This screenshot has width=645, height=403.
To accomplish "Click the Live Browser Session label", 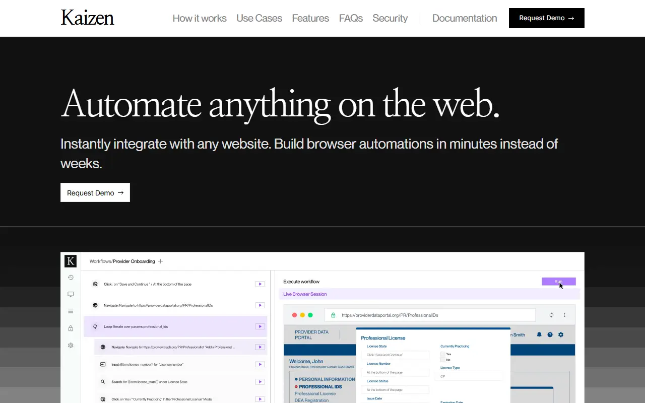I will 305,294.
